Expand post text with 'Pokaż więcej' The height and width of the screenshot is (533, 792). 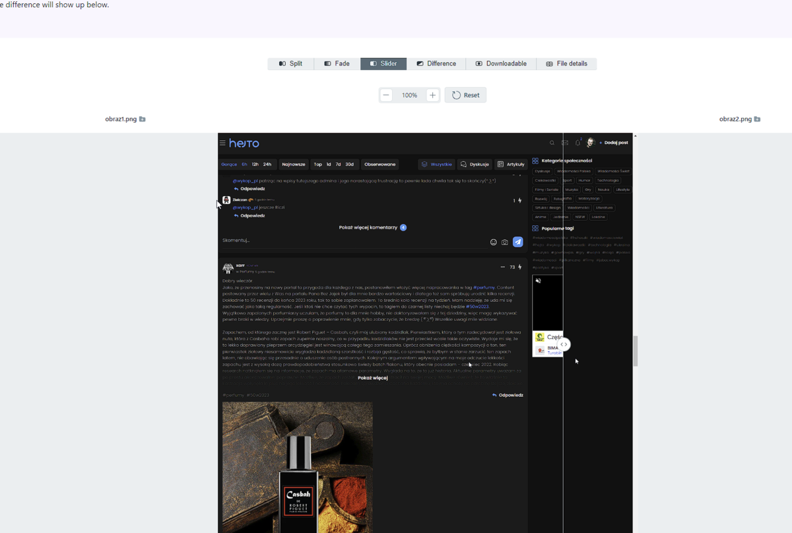[372, 378]
